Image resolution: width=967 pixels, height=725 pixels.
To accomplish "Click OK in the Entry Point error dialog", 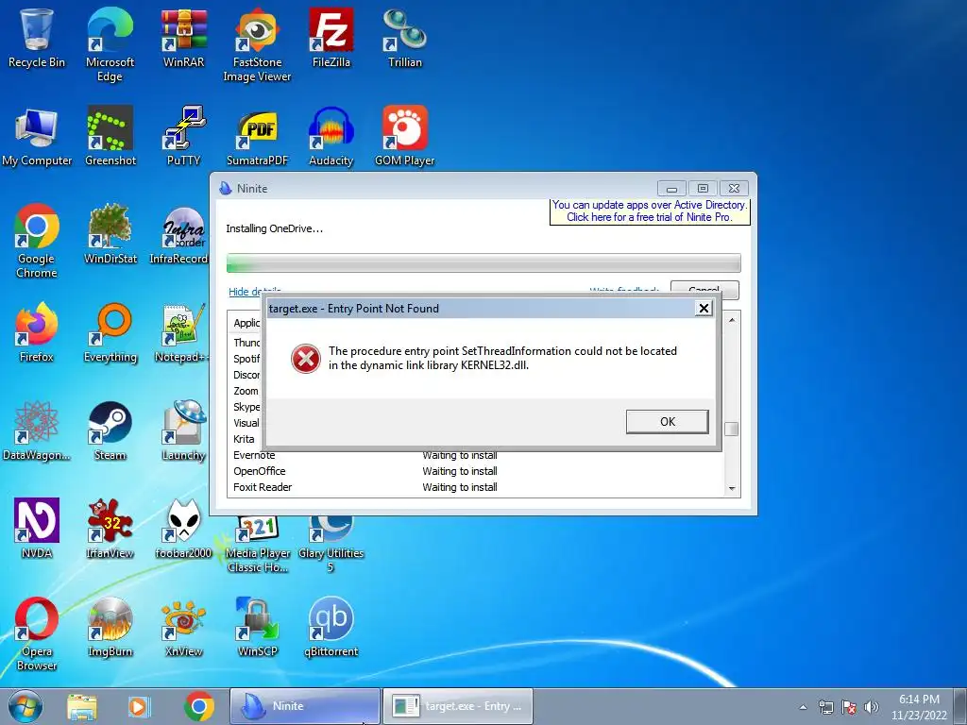I will point(668,422).
